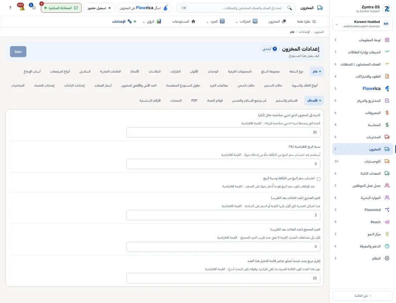The width and height of the screenshot is (396, 303).
Task: Toggle احتساب سعر البيع من التكلفة checkbox
Action: click(x=318, y=179)
